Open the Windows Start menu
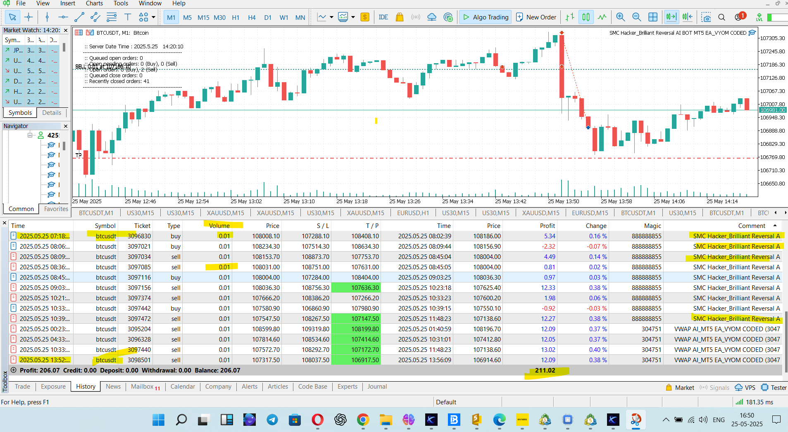The height and width of the screenshot is (432, 788). 158,420
